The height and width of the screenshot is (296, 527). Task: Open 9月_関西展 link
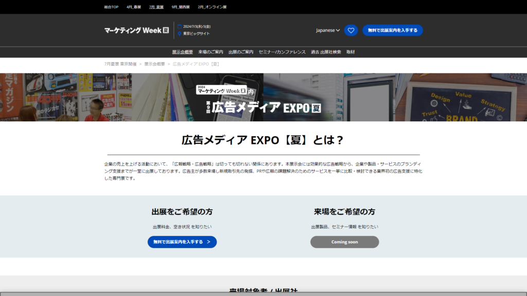pos(181,7)
